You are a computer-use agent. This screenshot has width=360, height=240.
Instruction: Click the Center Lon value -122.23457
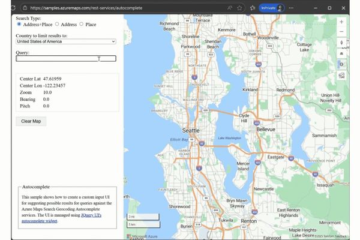click(x=54, y=85)
